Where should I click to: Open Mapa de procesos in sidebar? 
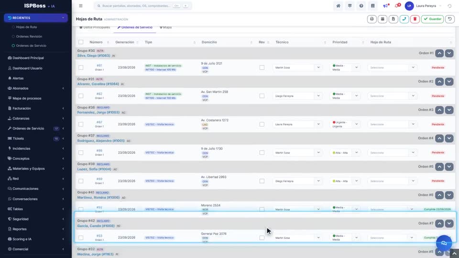(27, 98)
